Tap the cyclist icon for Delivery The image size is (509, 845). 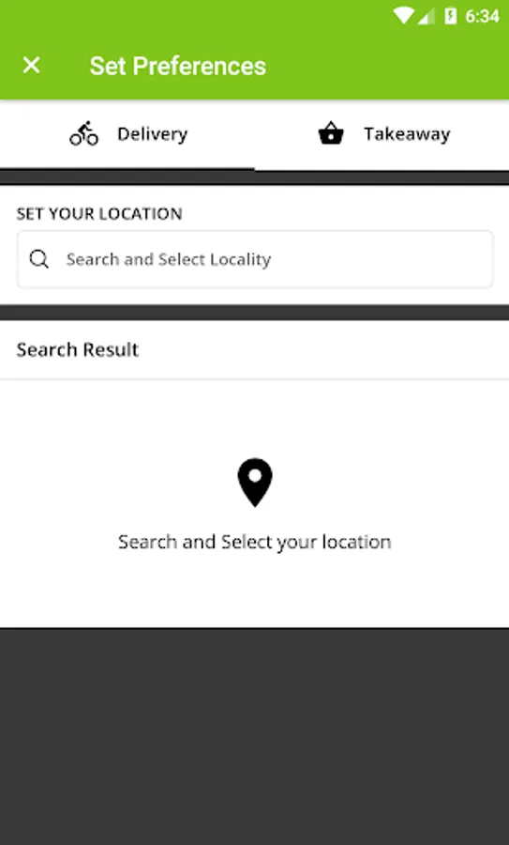coord(84,133)
